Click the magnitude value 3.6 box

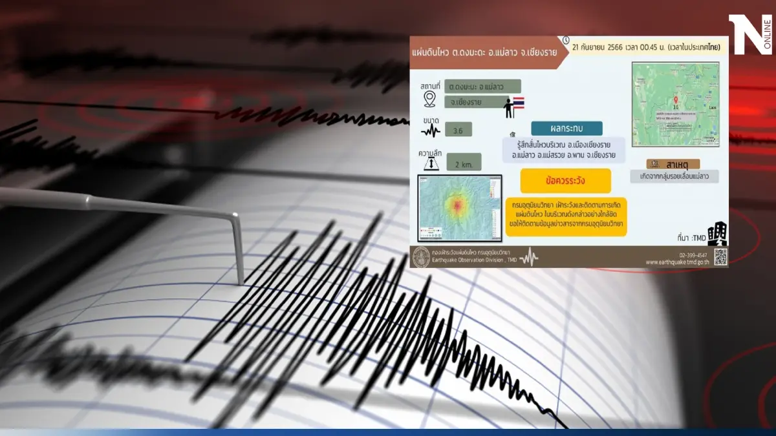458,130
